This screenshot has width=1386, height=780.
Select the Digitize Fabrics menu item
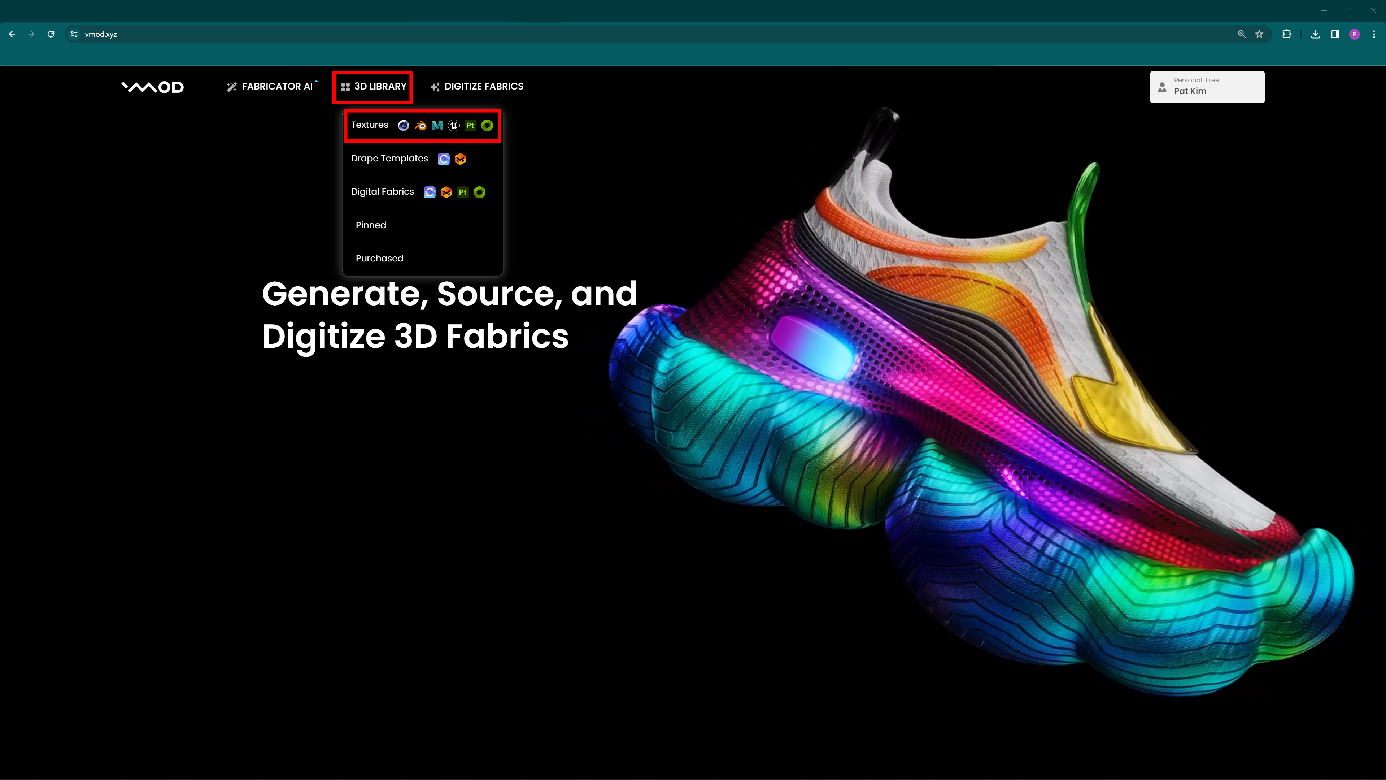477,86
